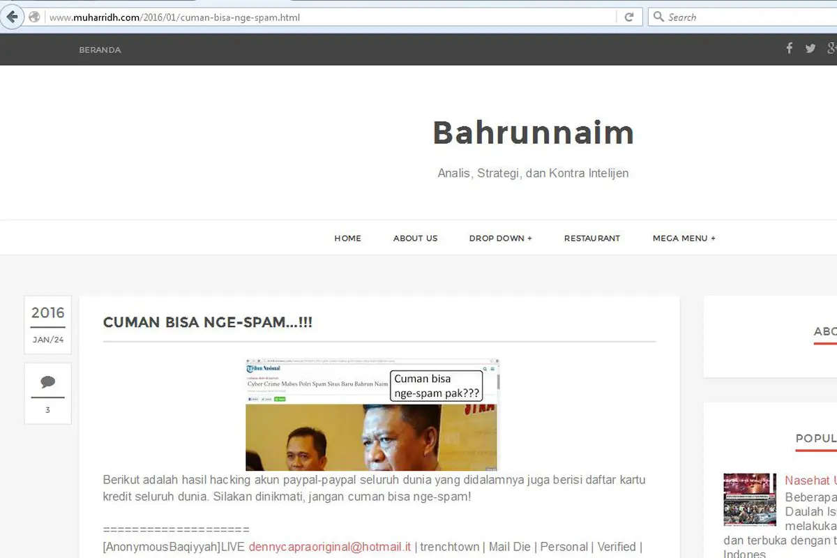
Task: Open RESTAURANT navigation item
Action: 591,238
